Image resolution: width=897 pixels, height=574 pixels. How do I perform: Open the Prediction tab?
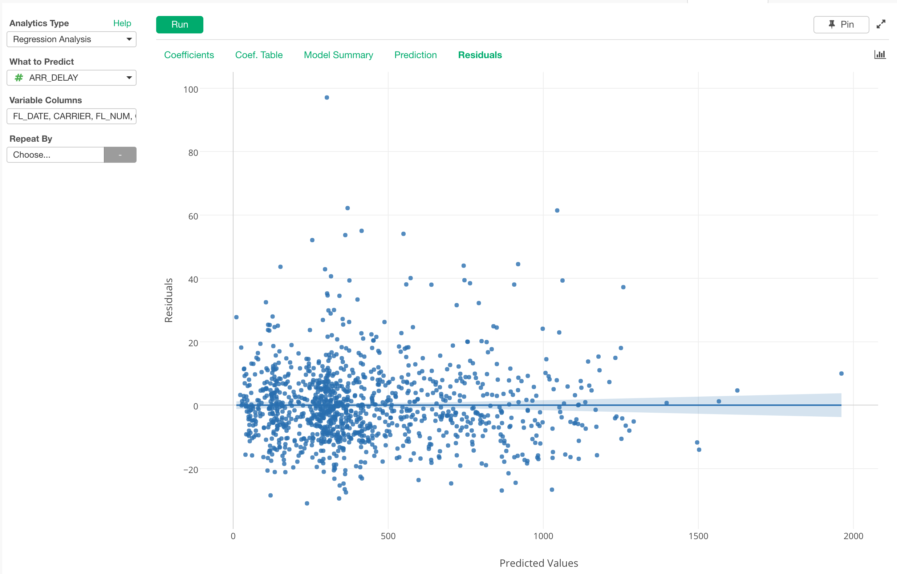click(415, 55)
